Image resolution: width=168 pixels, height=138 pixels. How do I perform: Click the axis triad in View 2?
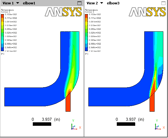(x=160, y=125)
